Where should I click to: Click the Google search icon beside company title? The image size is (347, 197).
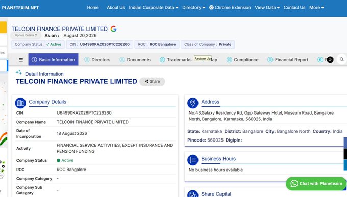pyautogui.click(x=113, y=29)
